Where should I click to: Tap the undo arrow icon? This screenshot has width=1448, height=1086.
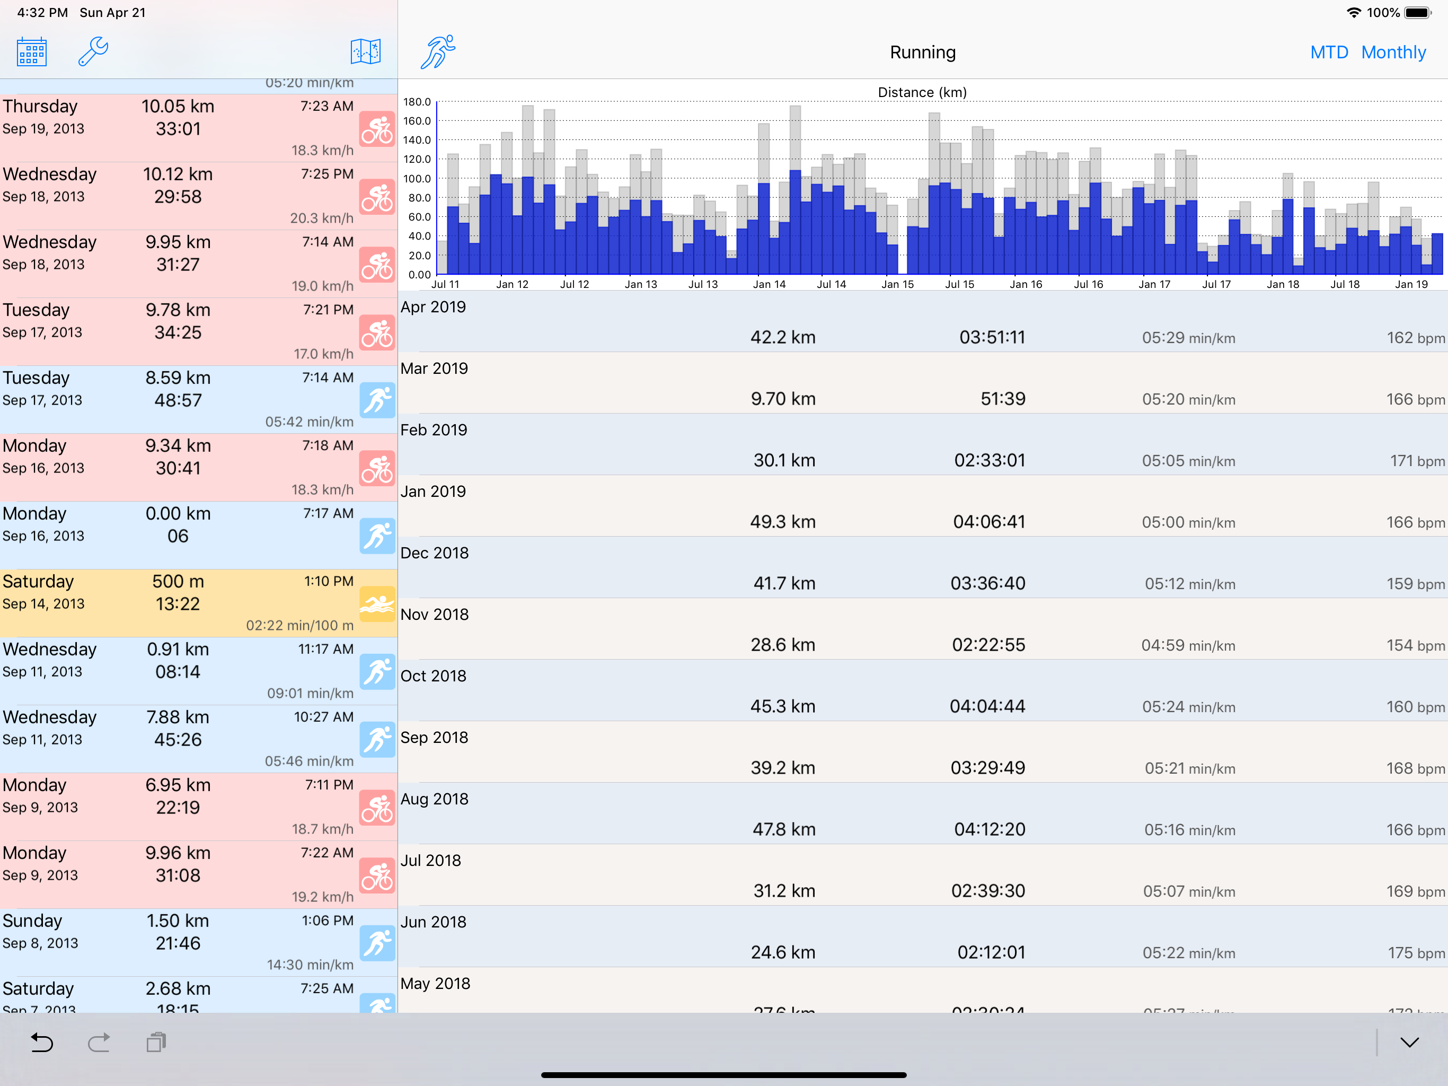pos(42,1042)
